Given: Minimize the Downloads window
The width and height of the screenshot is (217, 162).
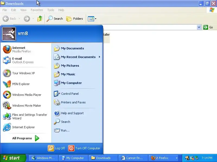Looking at the screenshot, I should pos(201,3).
